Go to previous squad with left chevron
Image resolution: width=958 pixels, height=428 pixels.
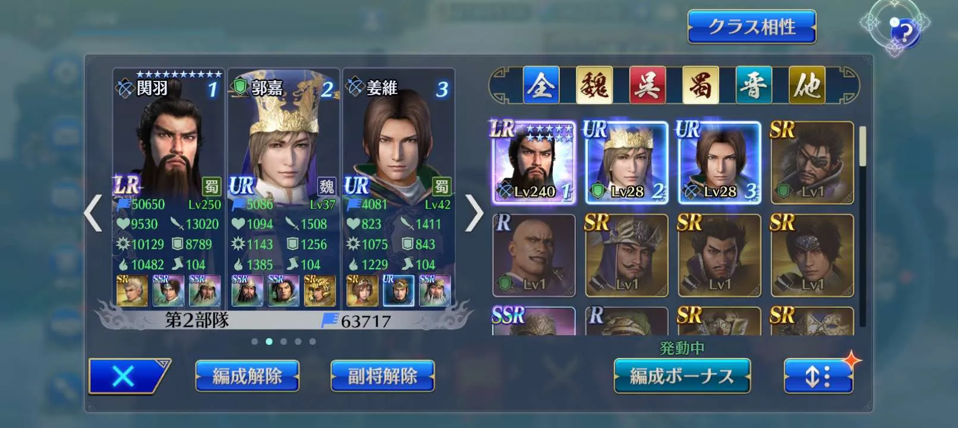(x=93, y=212)
